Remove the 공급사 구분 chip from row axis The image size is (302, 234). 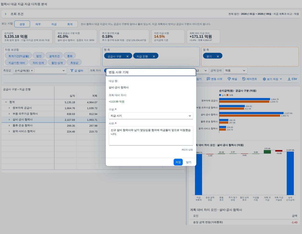coord(127,56)
